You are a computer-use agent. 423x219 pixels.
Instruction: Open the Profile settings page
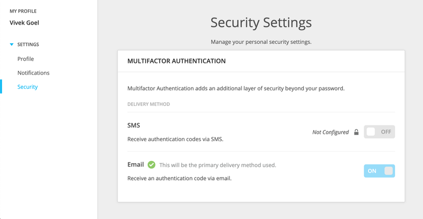(x=26, y=59)
